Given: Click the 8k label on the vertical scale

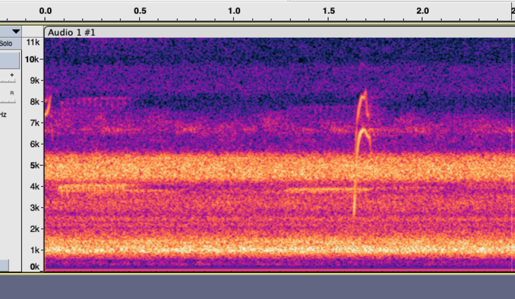Looking at the screenshot, I should [x=34, y=102].
